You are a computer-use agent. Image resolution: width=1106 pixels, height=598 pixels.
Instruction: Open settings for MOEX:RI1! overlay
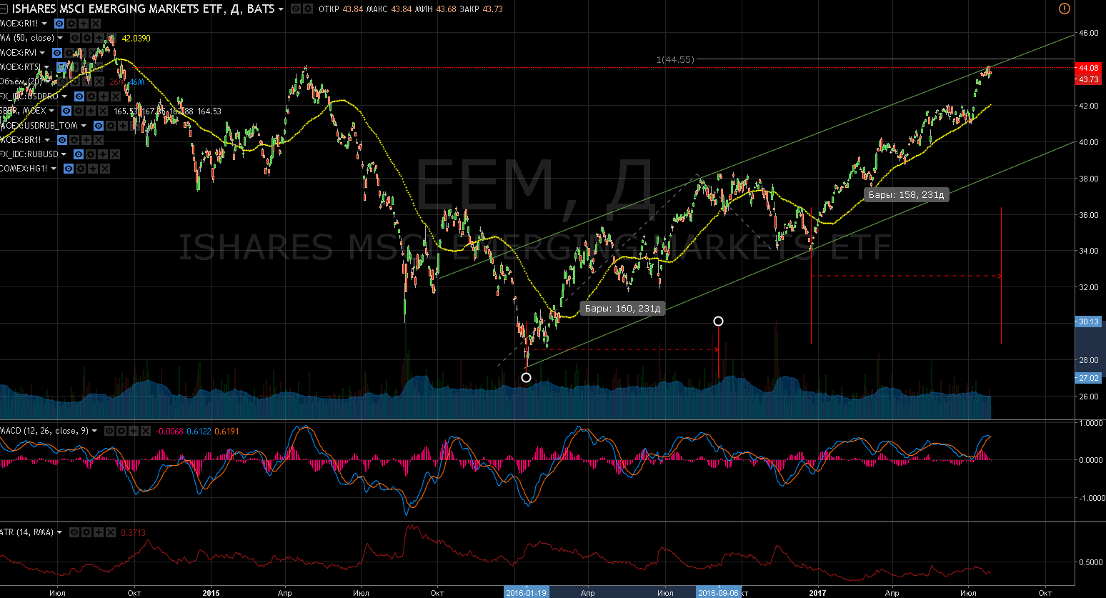pos(71,24)
